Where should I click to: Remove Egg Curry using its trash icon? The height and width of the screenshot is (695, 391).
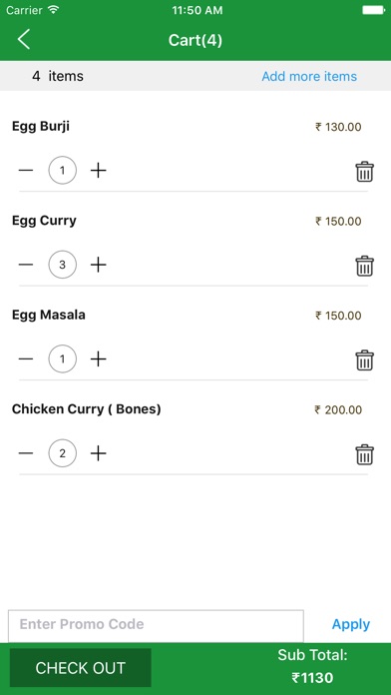click(x=364, y=266)
